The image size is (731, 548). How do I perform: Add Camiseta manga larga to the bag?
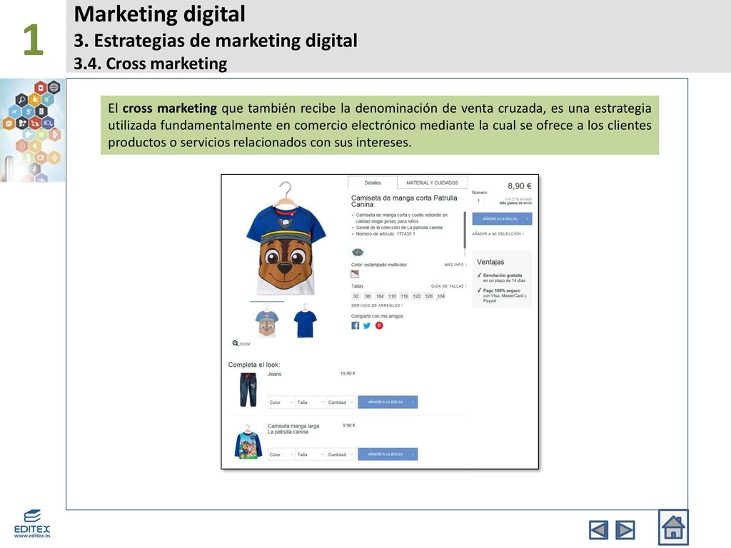coord(388,455)
